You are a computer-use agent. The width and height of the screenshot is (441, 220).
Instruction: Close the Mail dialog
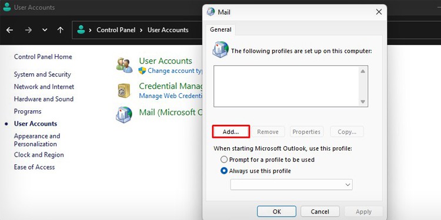coord(379,12)
